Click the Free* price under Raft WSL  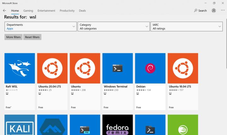9,107
